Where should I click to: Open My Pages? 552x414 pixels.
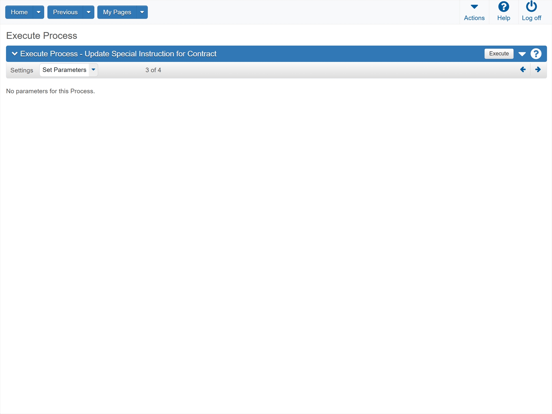pyautogui.click(x=117, y=12)
